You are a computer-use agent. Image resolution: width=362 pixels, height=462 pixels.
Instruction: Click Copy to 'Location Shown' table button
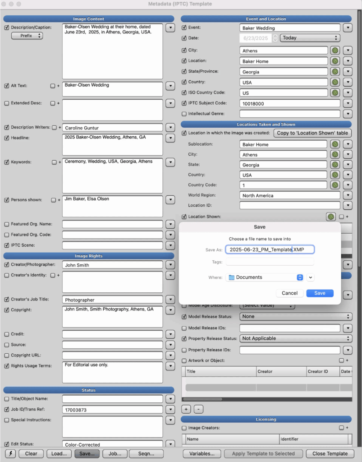pos(312,133)
